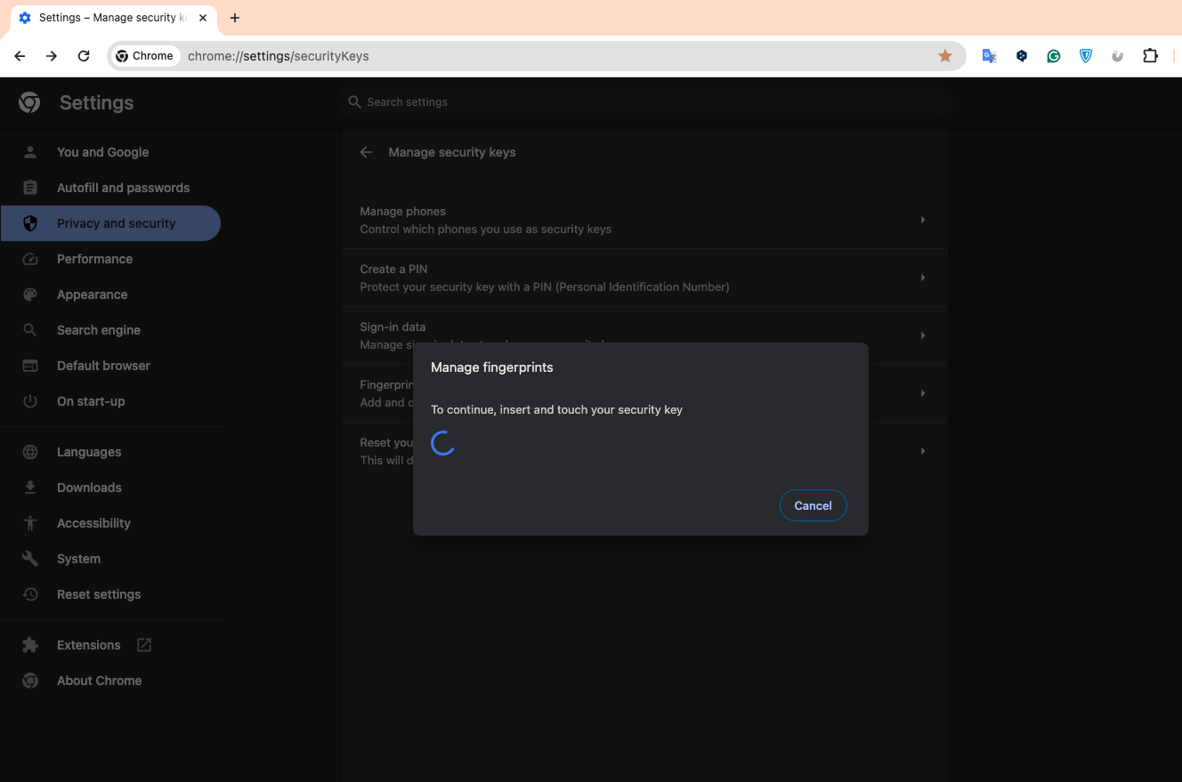Open a new tab with plus button
Screen dimensions: 1182x782
click(x=235, y=18)
